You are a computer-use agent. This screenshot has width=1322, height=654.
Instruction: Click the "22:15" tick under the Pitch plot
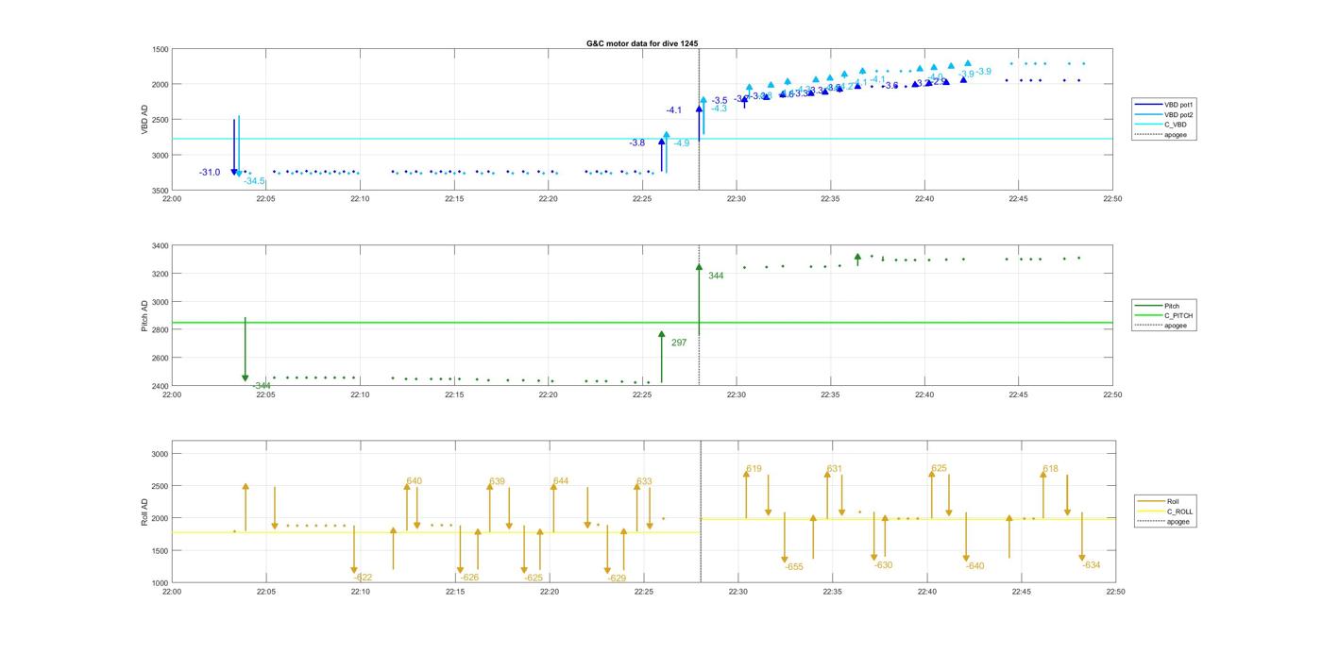coord(454,394)
